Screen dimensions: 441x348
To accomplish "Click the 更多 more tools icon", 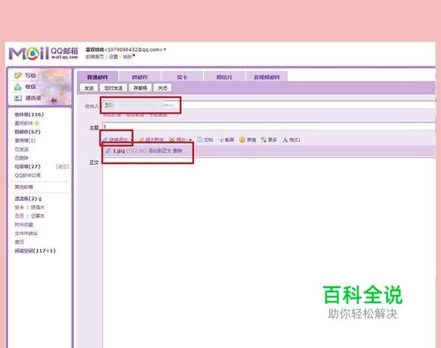I will pyautogui.click(x=264, y=140).
